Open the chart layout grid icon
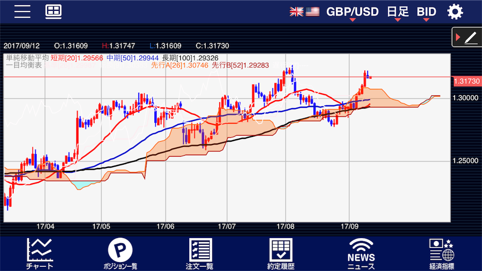Screen dimensions: 482x271 click(x=54, y=12)
